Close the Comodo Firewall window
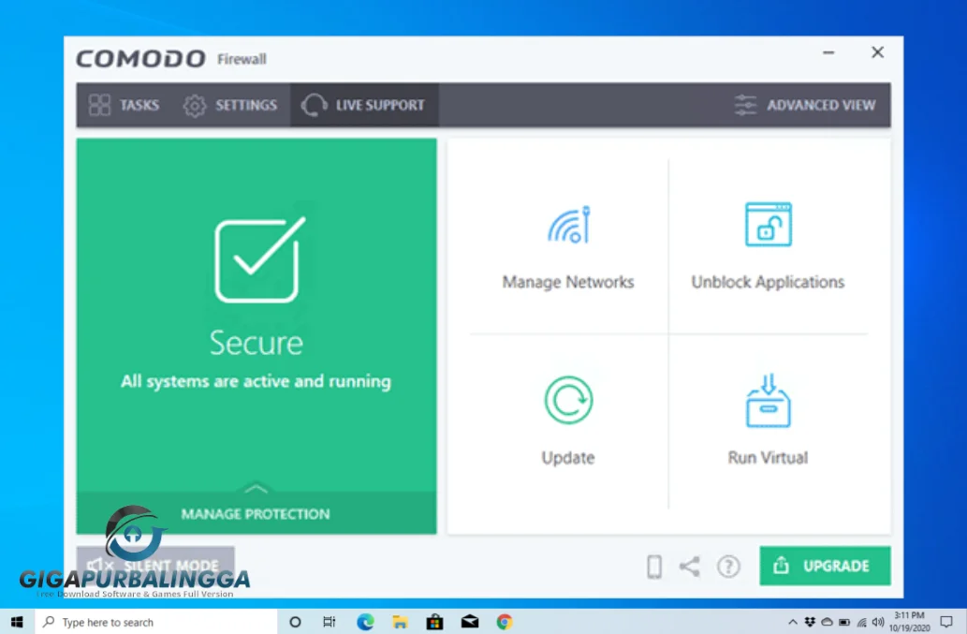The width and height of the screenshot is (967, 634). point(877,52)
